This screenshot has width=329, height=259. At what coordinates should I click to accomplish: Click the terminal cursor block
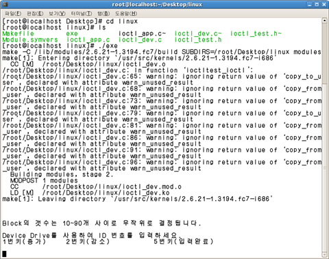[4, 254]
